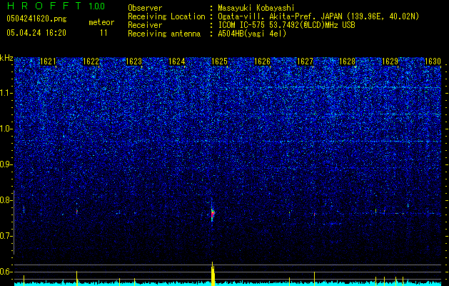The width and height of the screenshot is (449, 286).
Task: Click the HROFFT 1.0.0 title text
Action: click(x=56, y=6)
